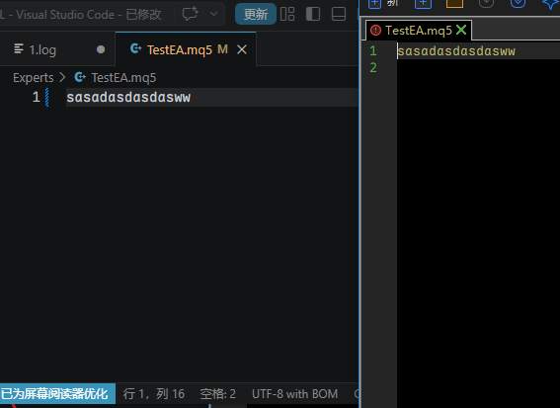Toggle the bottom panel visibility
The image size is (560, 408).
click(339, 14)
